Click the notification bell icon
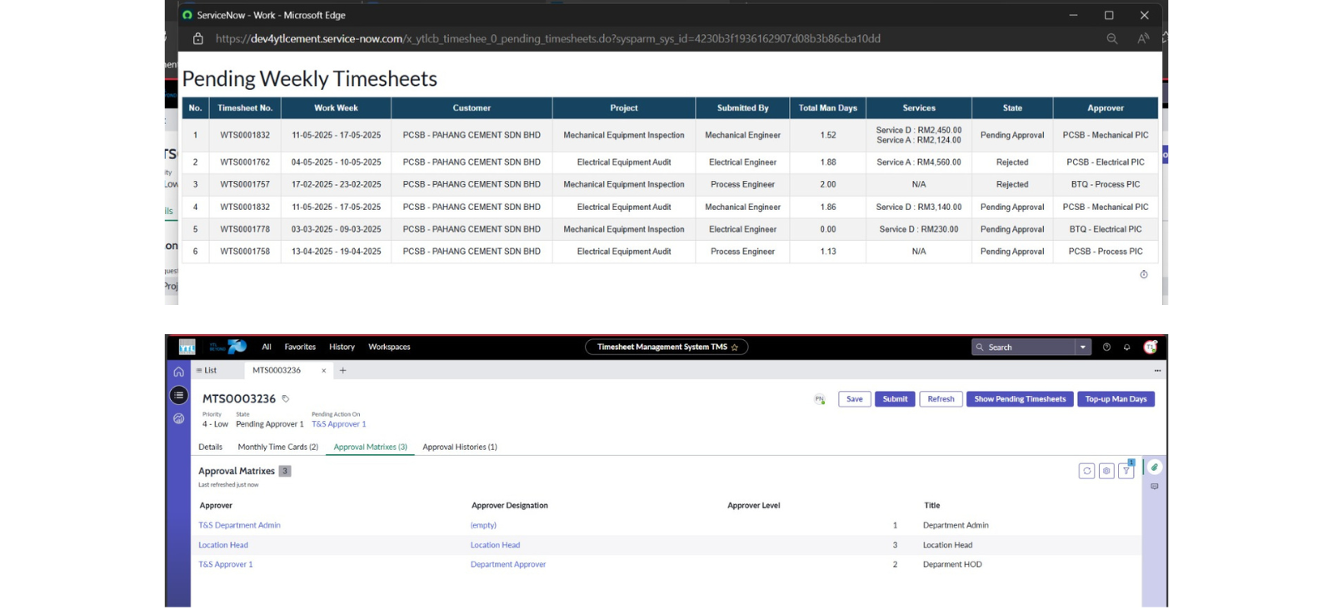 coord(1126,347)
